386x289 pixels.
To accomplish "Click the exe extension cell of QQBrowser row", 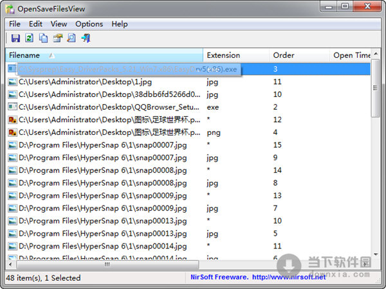I will click(213, 107).
